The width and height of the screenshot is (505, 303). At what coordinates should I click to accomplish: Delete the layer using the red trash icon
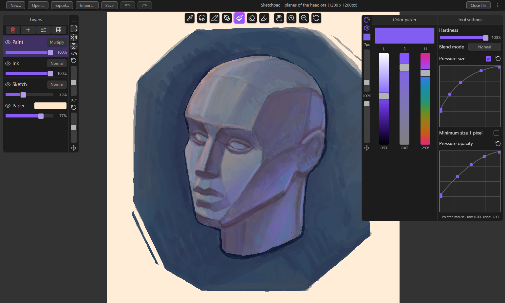coord(13,30)
